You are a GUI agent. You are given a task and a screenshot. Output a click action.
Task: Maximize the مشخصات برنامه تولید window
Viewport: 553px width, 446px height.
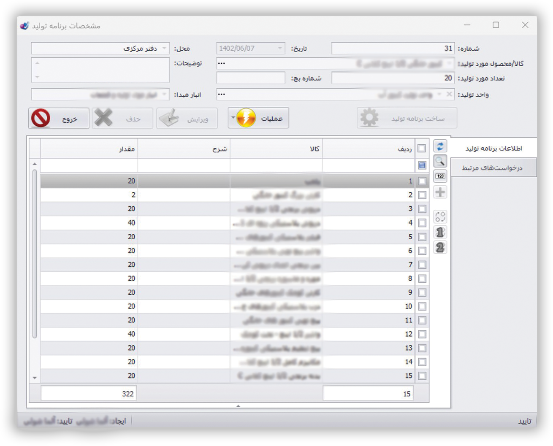click(496, 25)
